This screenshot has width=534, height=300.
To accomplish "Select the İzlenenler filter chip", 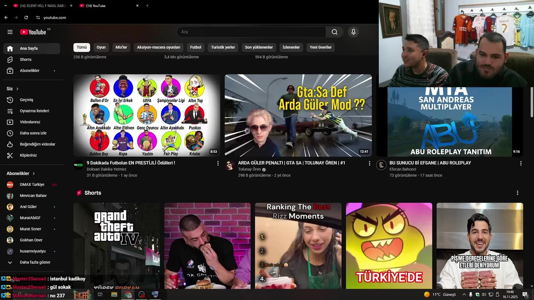I will (291, 47).
